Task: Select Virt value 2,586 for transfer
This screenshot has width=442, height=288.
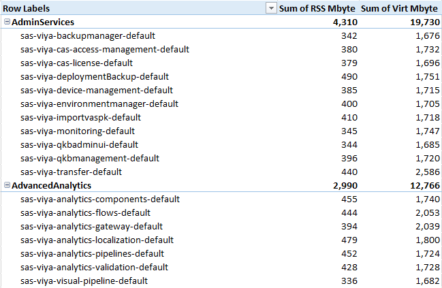Action: (x=428, y=172)
